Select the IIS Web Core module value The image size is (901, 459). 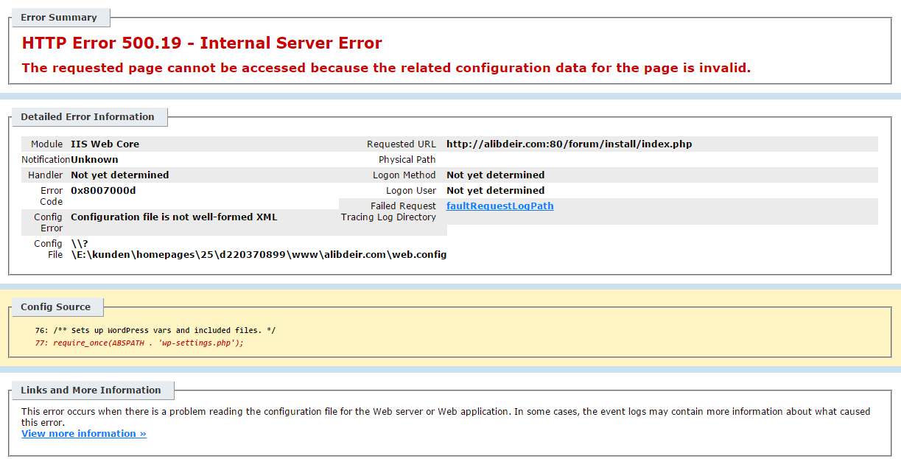point(105,144)
